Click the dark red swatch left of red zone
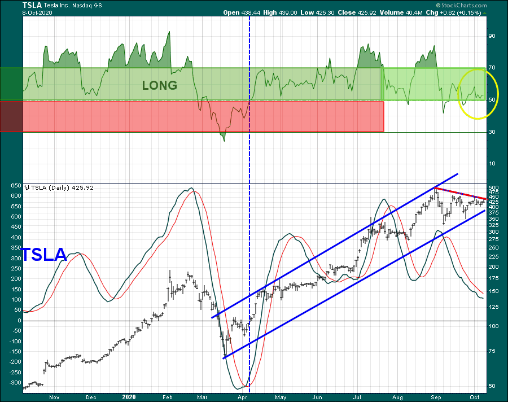 coord(11,116)
